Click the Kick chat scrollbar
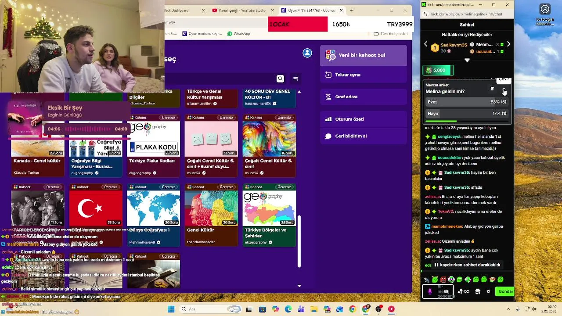The height and width of the screenshot is (316, 562). 513,255
